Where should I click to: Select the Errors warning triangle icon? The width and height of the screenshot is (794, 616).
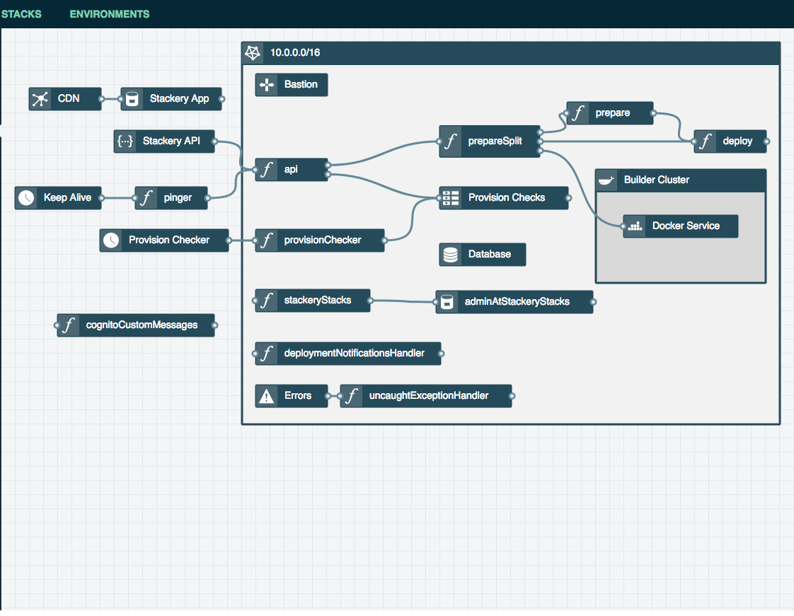pos(266,396)
